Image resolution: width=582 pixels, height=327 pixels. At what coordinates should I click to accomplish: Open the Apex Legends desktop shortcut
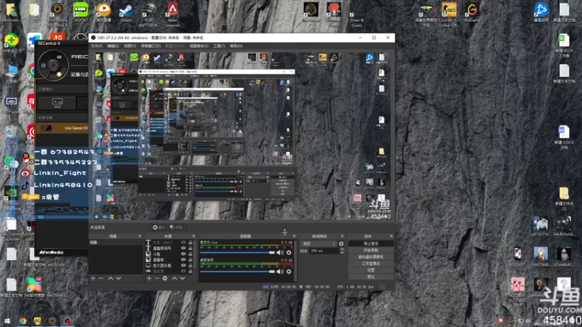[x=172, y=15]
